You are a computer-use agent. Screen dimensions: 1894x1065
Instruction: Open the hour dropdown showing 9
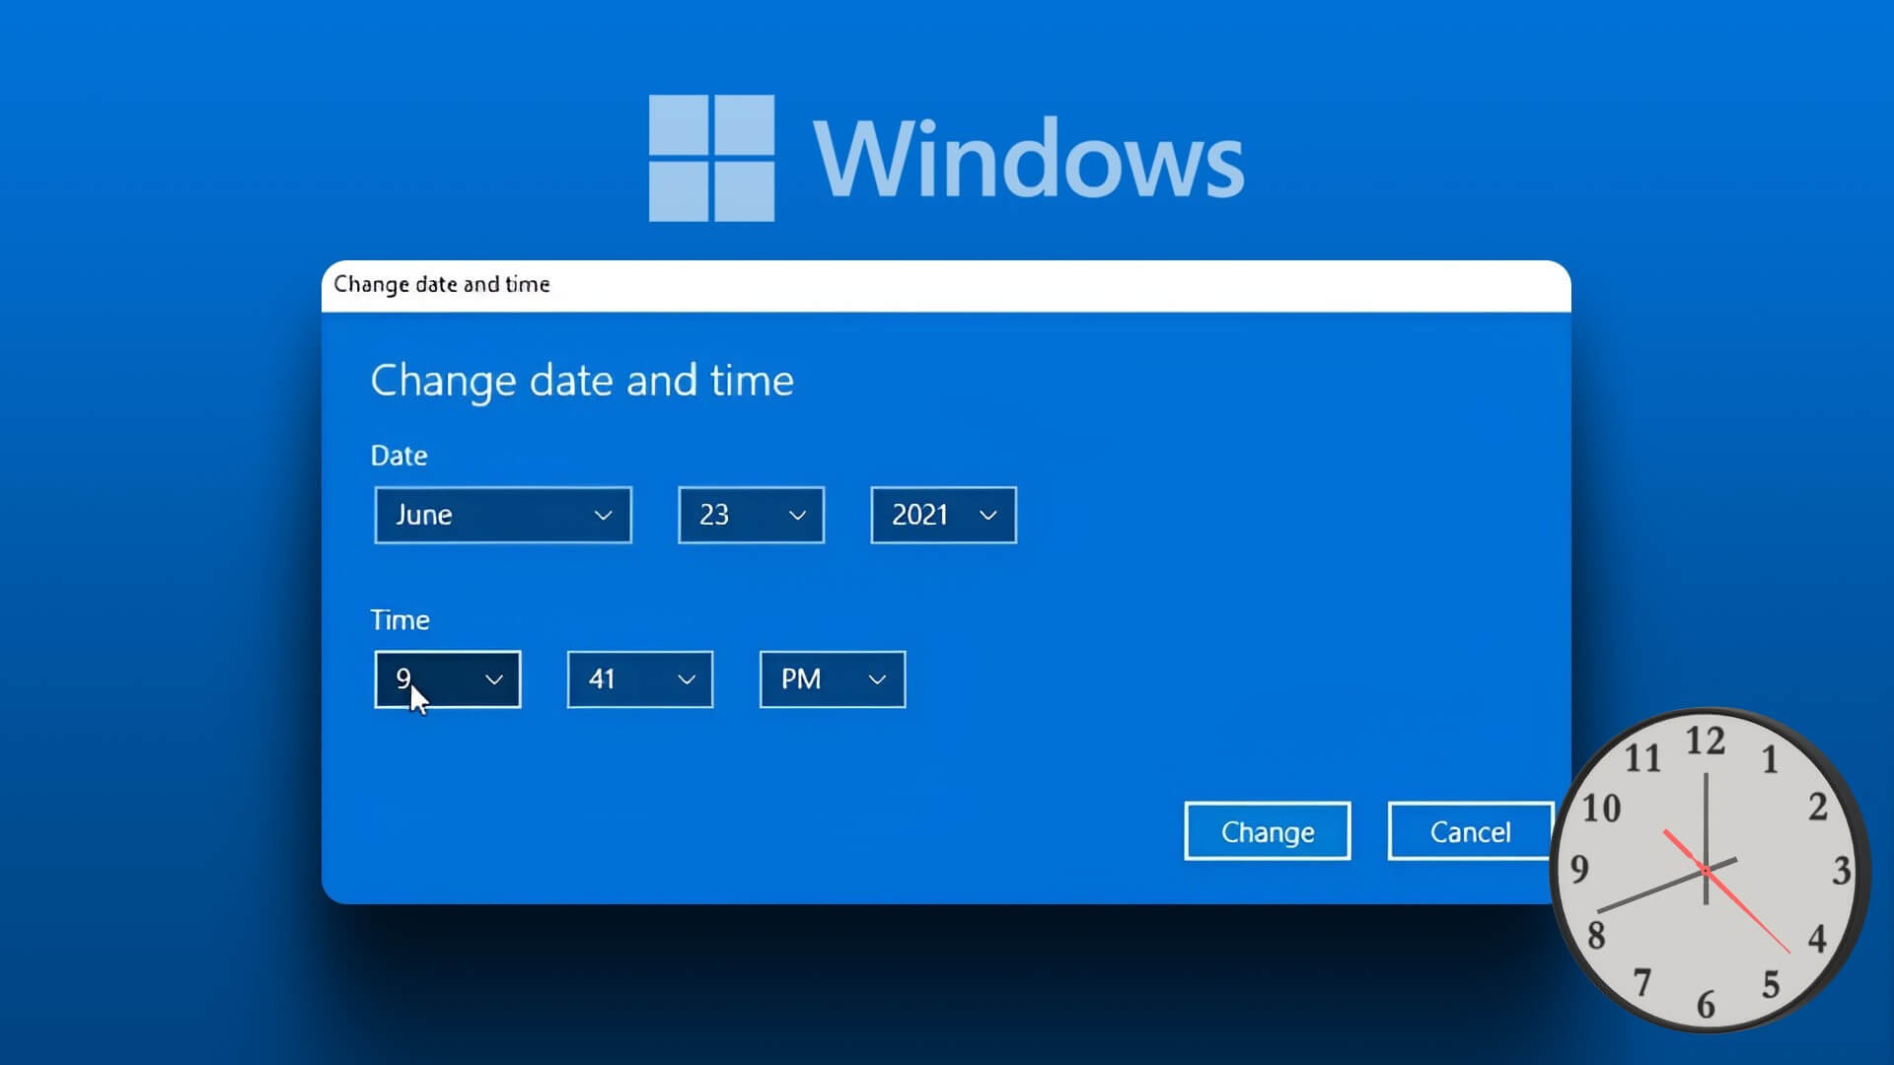click(x=447, y=679)
